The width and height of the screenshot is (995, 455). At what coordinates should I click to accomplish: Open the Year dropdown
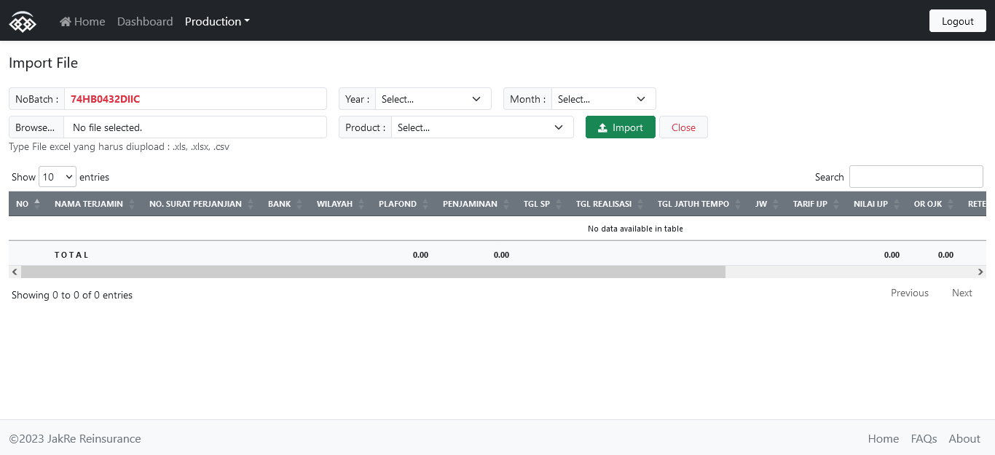(x=433, y=99)
